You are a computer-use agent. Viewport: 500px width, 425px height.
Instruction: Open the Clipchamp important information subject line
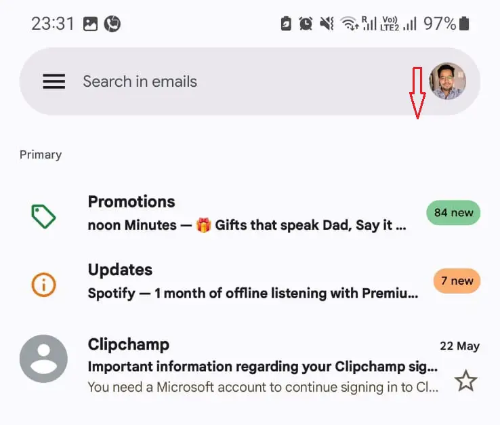click(x=262, y=367)
